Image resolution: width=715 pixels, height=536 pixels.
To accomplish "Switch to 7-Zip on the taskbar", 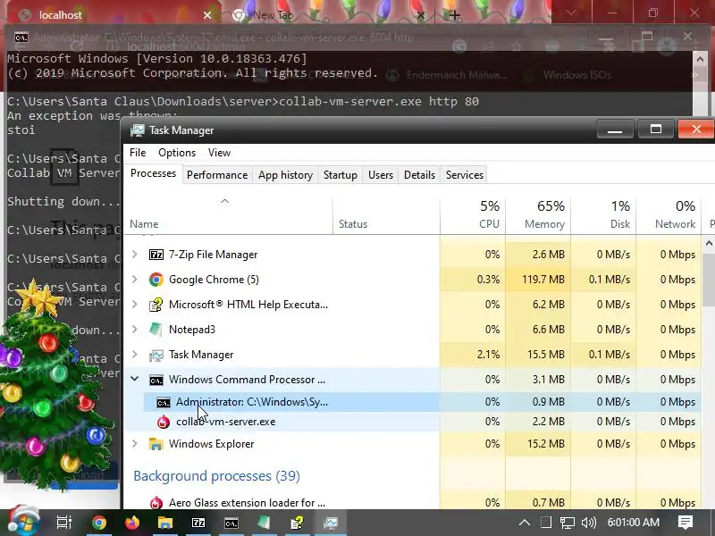I will [198, 523].
